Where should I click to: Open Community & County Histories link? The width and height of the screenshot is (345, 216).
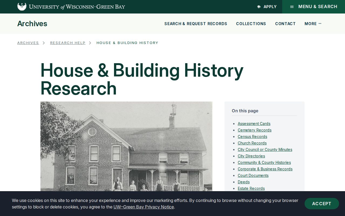[264, 163]
